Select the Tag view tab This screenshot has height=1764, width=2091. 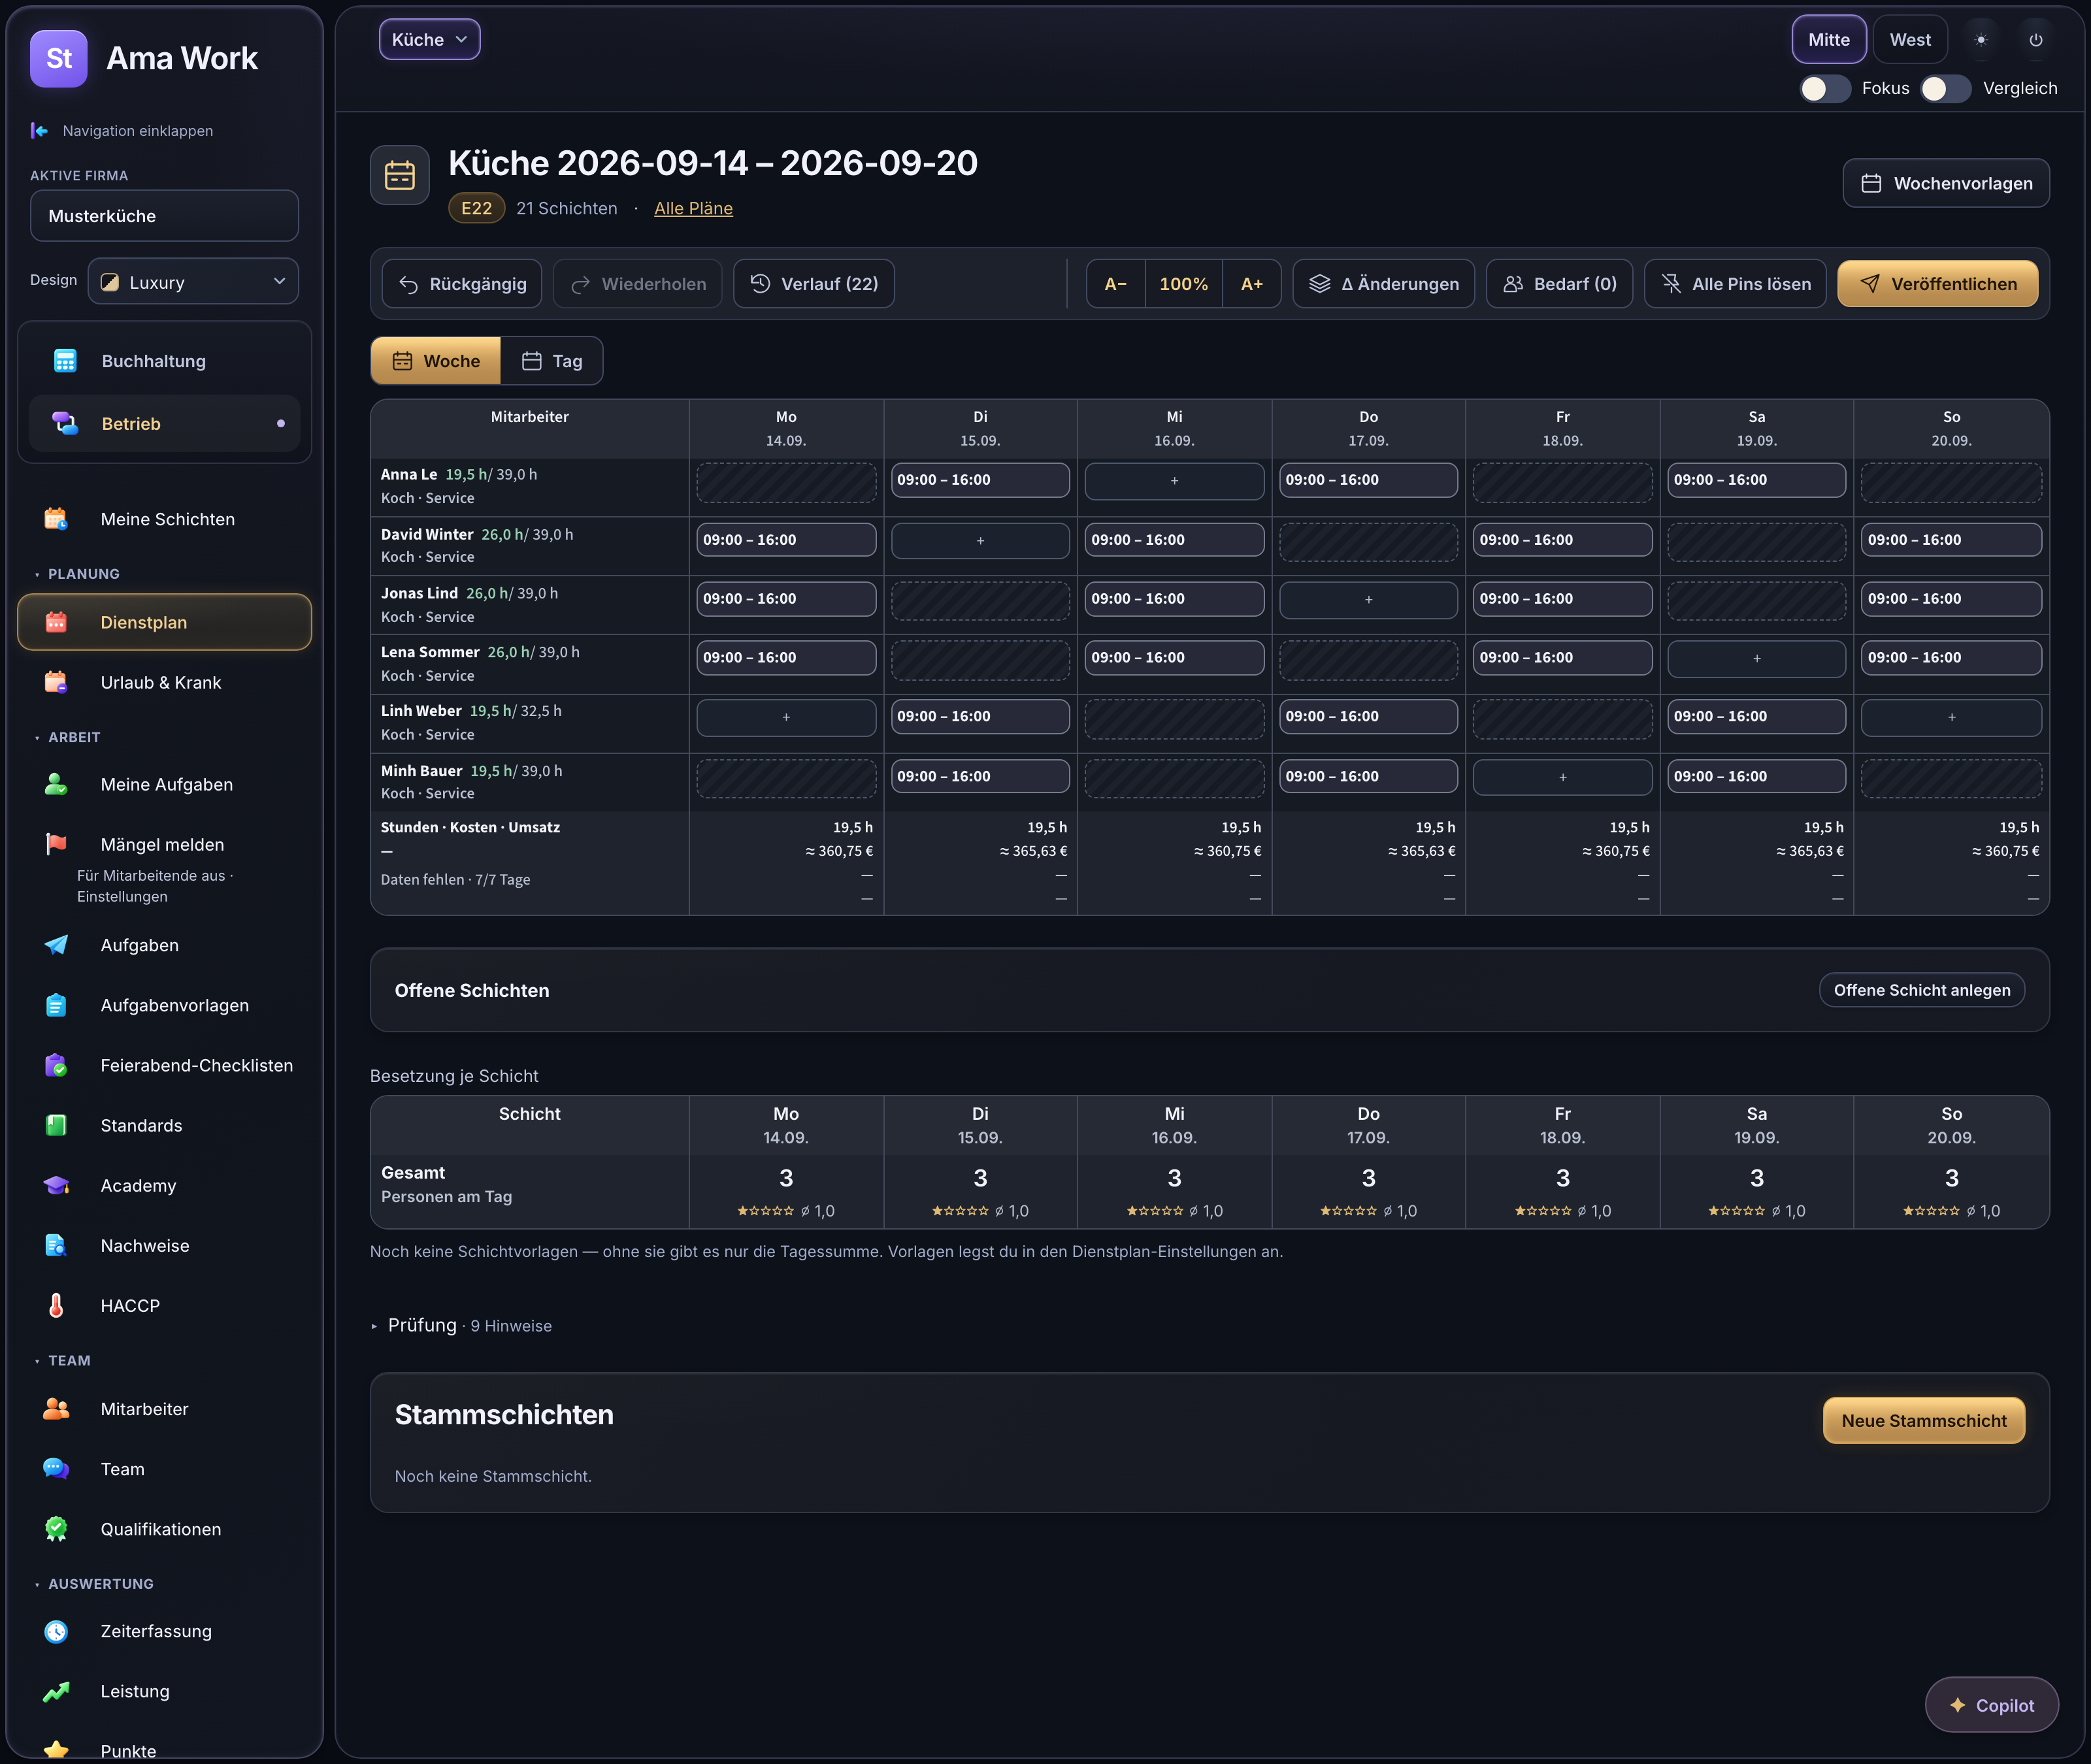(x=552, y=361)
